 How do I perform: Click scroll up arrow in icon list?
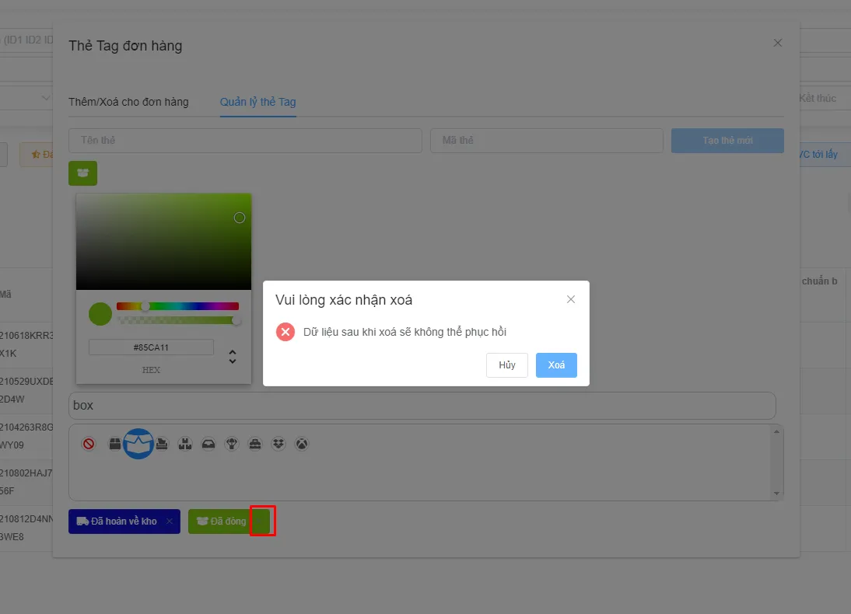pos(776,432)
